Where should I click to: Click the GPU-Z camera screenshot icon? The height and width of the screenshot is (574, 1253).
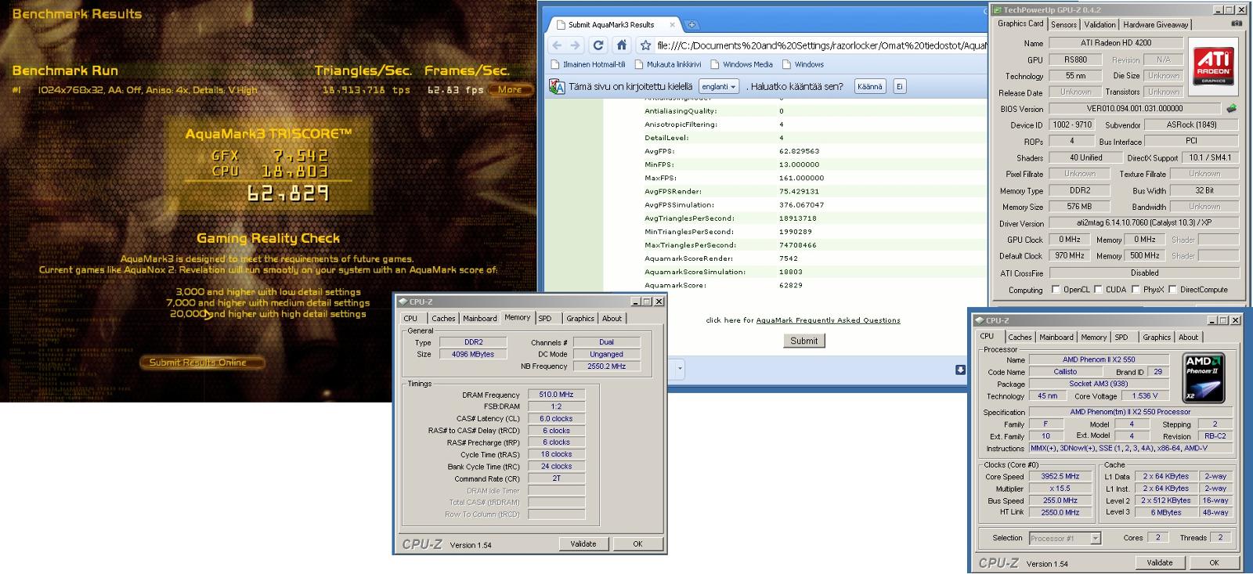click(x=1237, y=24)
